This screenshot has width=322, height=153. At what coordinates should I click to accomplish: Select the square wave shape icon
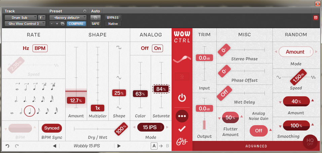[x=119, y=48]
